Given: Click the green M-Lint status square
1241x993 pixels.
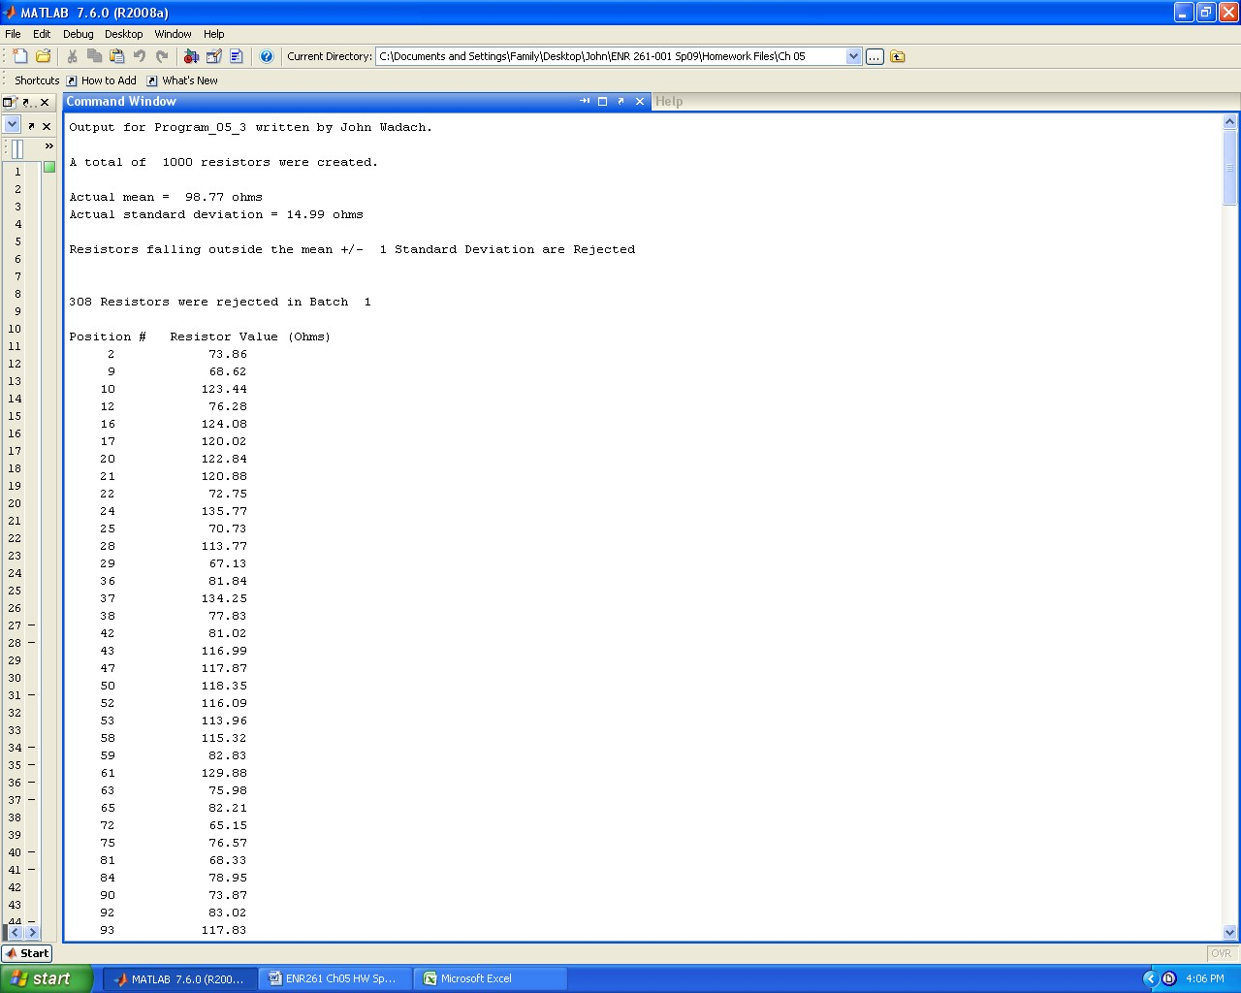Looking at the screenshot, I should pyautogui.click(x=48, y=167).
